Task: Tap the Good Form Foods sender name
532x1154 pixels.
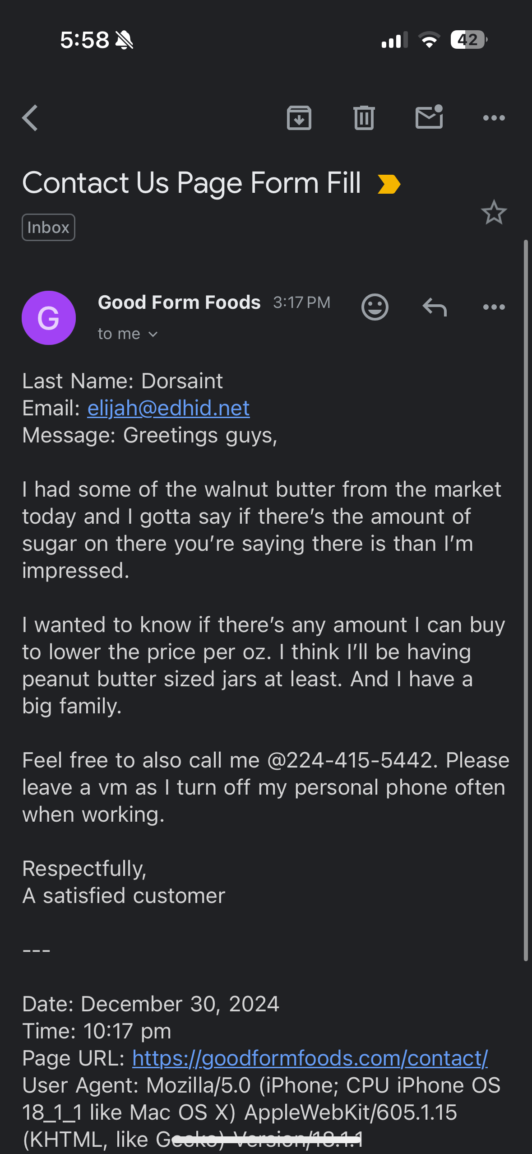Action: (x=179, y=302)
